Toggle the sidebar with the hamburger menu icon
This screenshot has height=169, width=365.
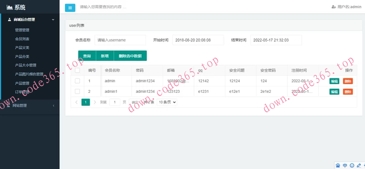[x=70, y=8]
